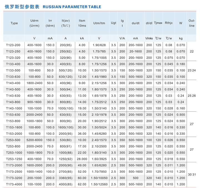Click the 49.00 Itsm value
The image size is (200, 188).
tap(82, 165)
